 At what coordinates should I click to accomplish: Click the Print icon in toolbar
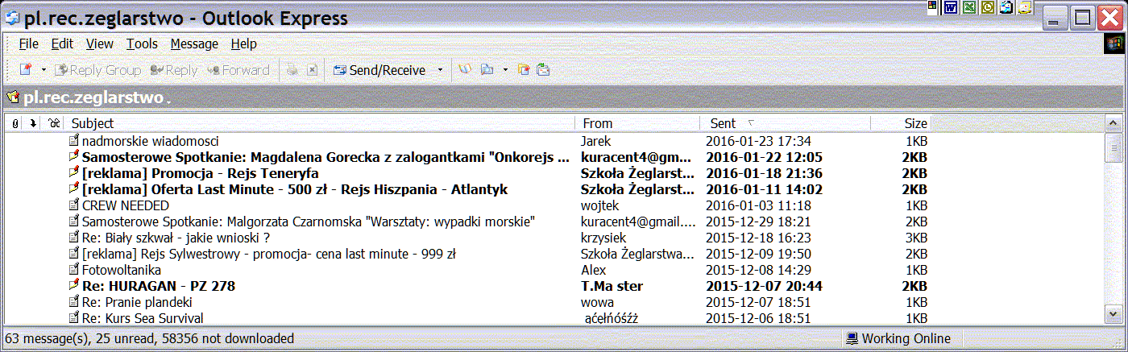tap(292, 70)
